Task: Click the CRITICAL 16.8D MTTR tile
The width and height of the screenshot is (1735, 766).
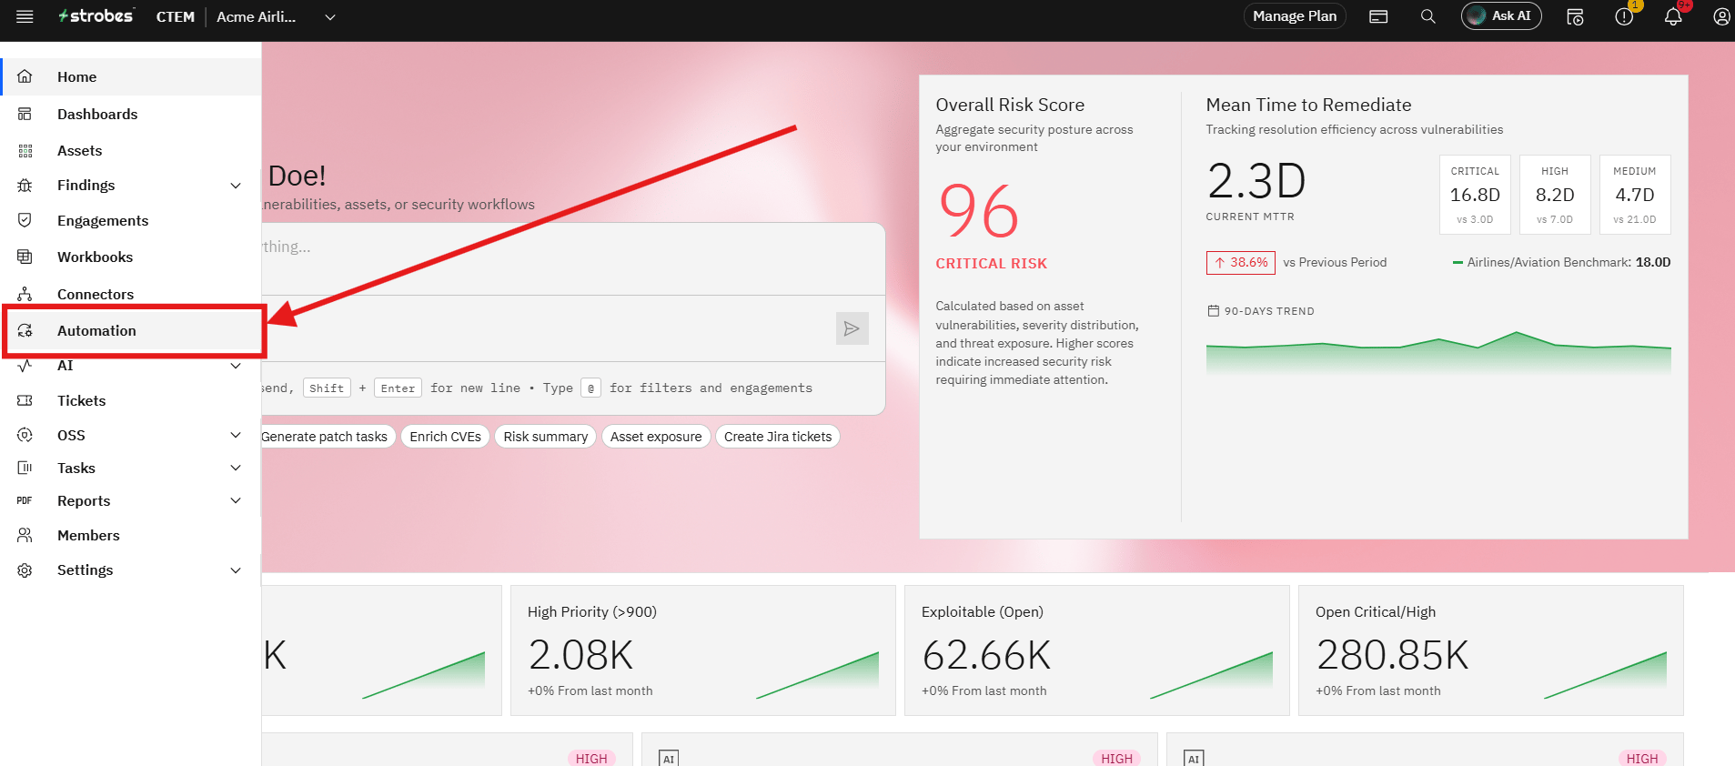Action: [1475, 195]
